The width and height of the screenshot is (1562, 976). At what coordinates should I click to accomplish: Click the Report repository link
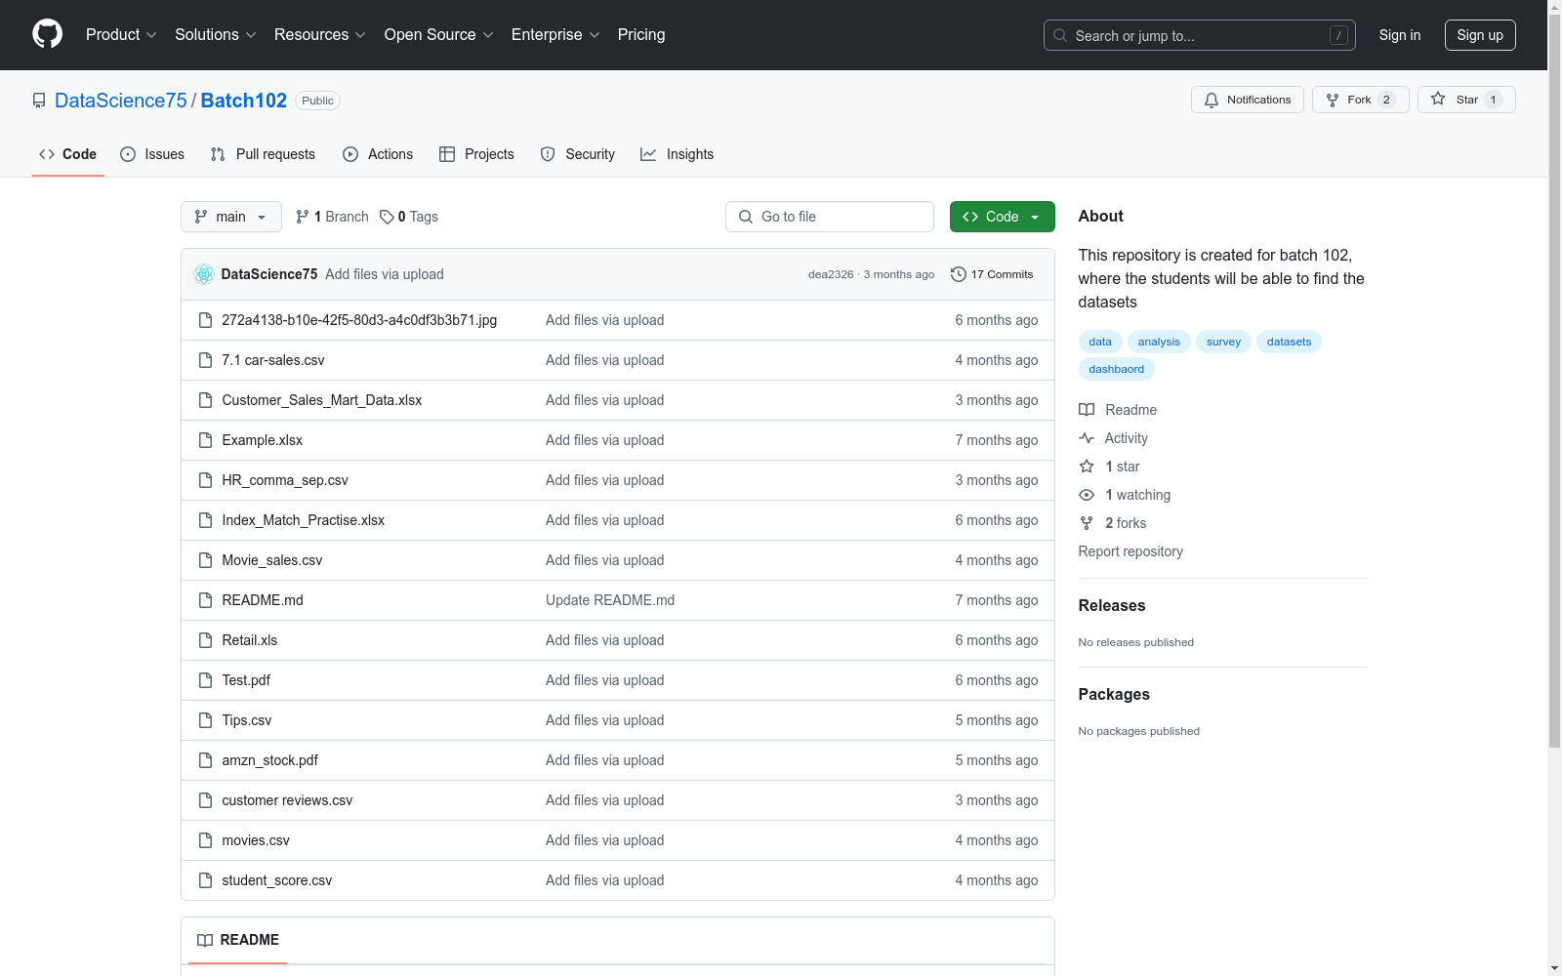click(1130, 551)
